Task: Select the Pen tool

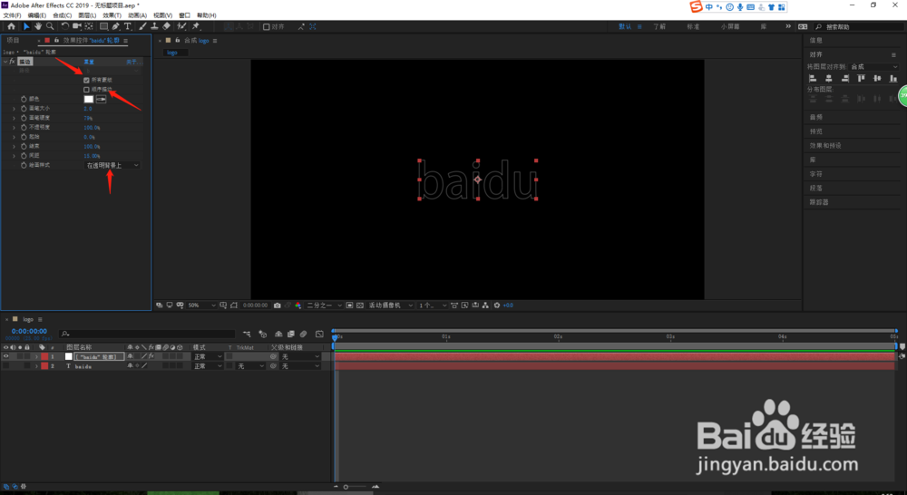Action: coord(116,26)
